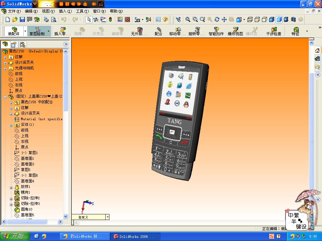Click 旋转零… Rotate Component tool
The image size is (322, 241).
coord(197,31)
